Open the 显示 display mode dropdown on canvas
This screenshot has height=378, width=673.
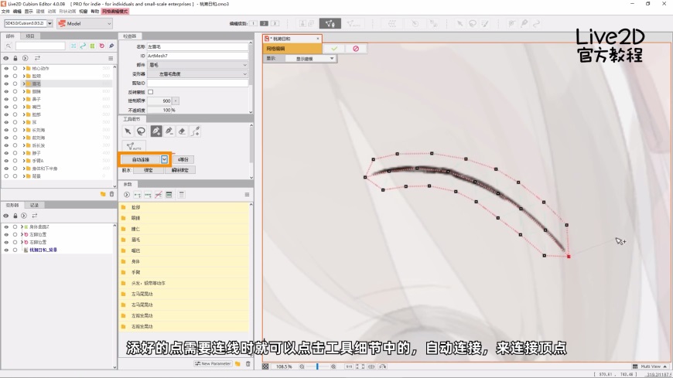[310, 58]
